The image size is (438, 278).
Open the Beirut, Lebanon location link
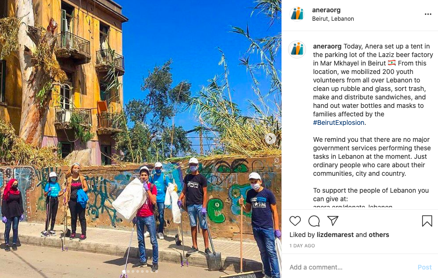click(333, 19)
